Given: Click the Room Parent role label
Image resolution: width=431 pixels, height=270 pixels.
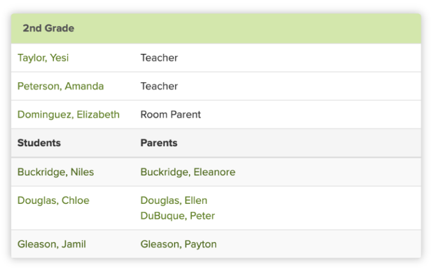Looking at the screenshot, I should click(x=170, y=115).
